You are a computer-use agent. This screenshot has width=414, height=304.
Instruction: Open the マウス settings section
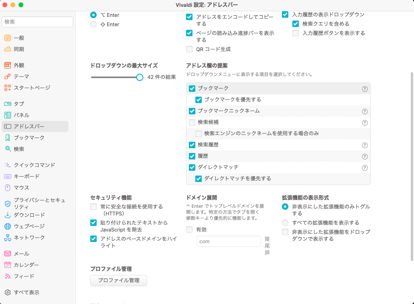tap(20, 187)
